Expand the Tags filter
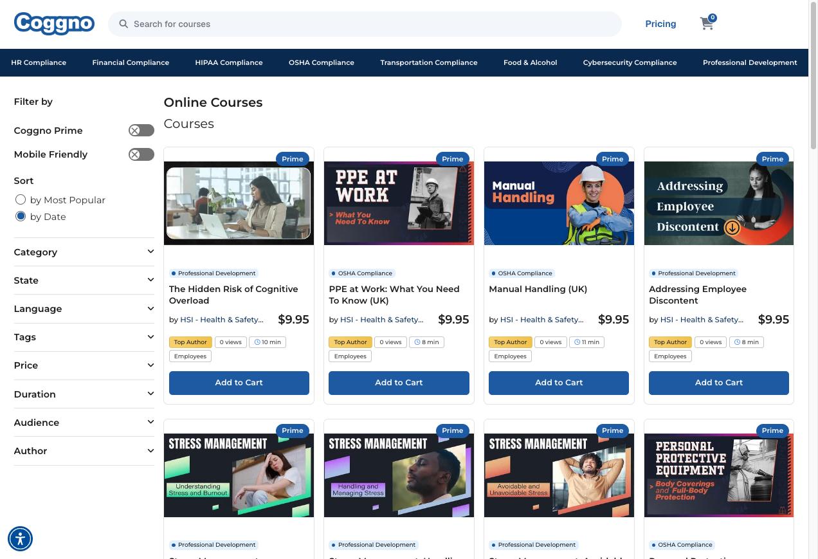Screen dimensions: 818x559 point(84,336)
